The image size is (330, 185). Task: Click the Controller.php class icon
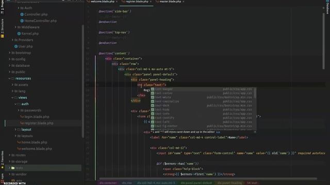(22, 14)
